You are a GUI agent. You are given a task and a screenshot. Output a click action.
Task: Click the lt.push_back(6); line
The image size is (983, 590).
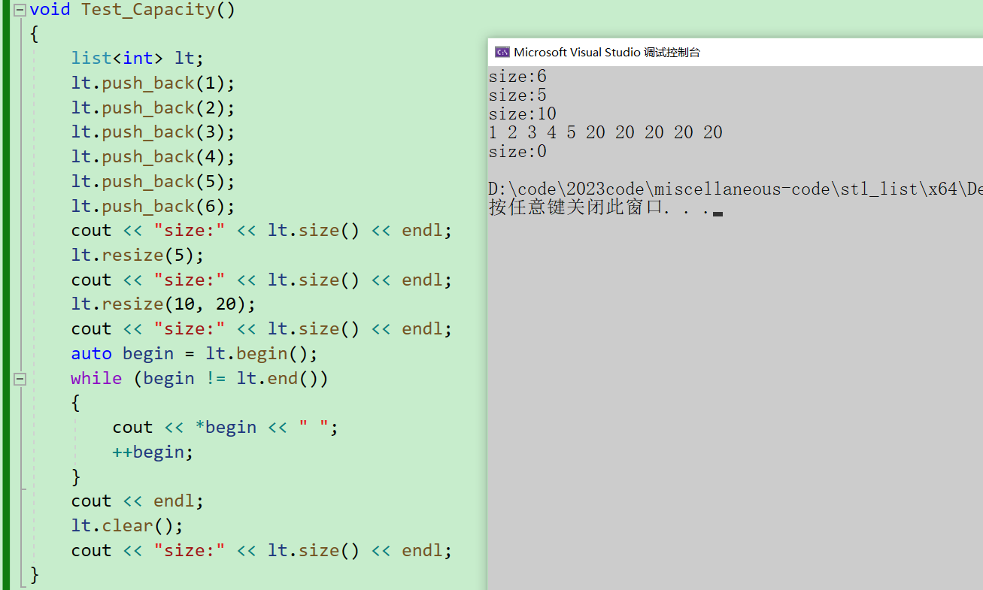(153, 206)
